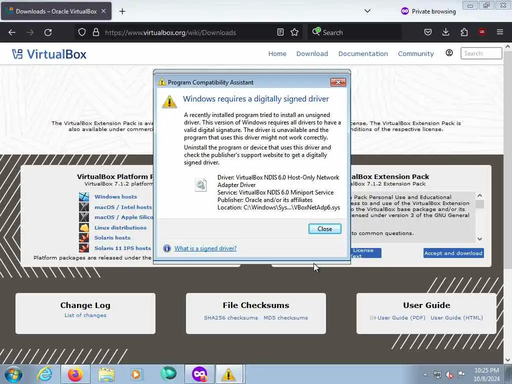The height and width of the screenshot is (384, 512).
Task: Click the address bar URL
Action: click(x=170, y=32)
